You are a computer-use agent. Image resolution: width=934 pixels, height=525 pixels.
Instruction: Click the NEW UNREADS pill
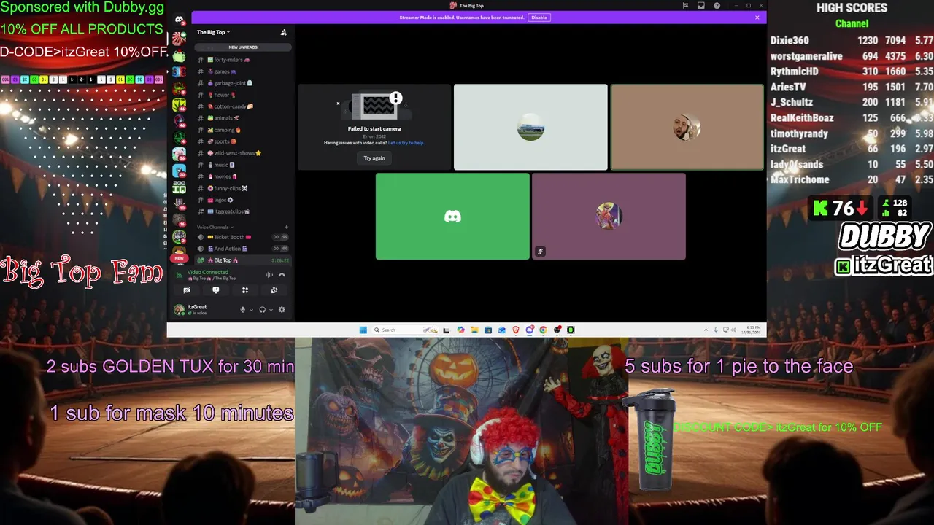coord(243,47)
